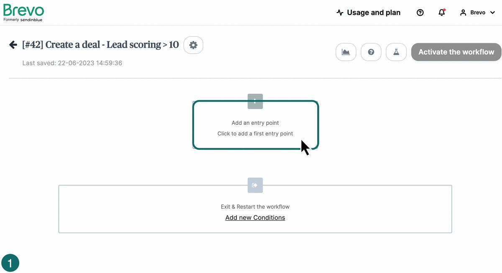The image size is (502, 273).
Task: Open notifications bell
Action: click(x=441, y=13)
